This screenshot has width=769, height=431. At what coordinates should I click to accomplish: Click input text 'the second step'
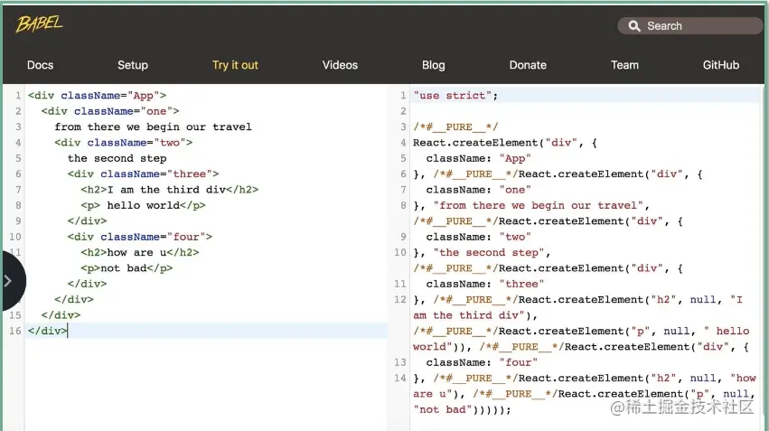coord(117,158)
